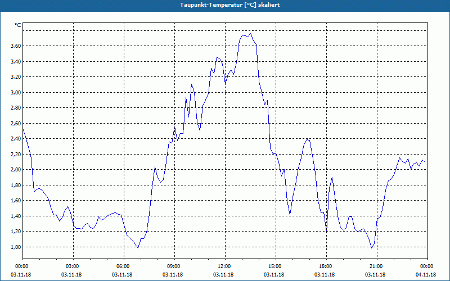
Task: Click the 1,00 y-axis label
Action: (16, 247)
